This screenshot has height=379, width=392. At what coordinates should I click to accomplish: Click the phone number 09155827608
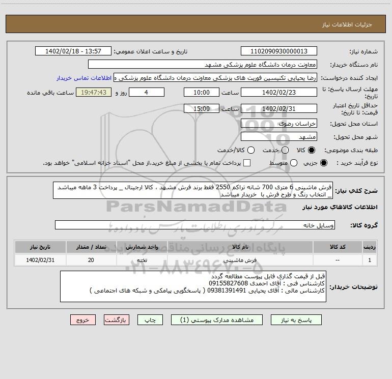click(x=228, y=283)
